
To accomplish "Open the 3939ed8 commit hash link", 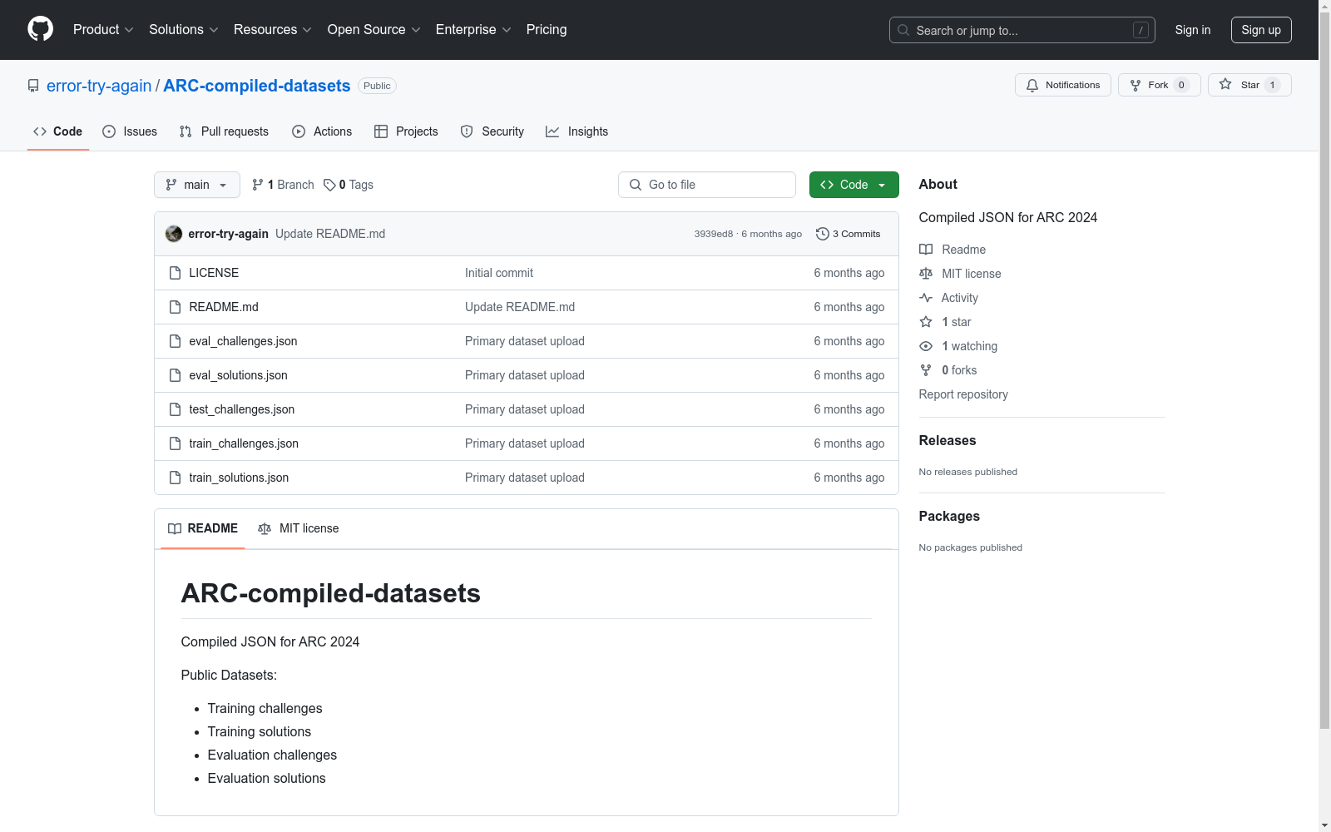I will point(714,234).
